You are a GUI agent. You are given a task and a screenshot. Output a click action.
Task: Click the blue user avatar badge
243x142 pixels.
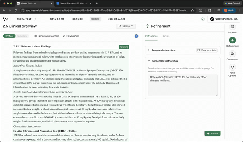136,36
